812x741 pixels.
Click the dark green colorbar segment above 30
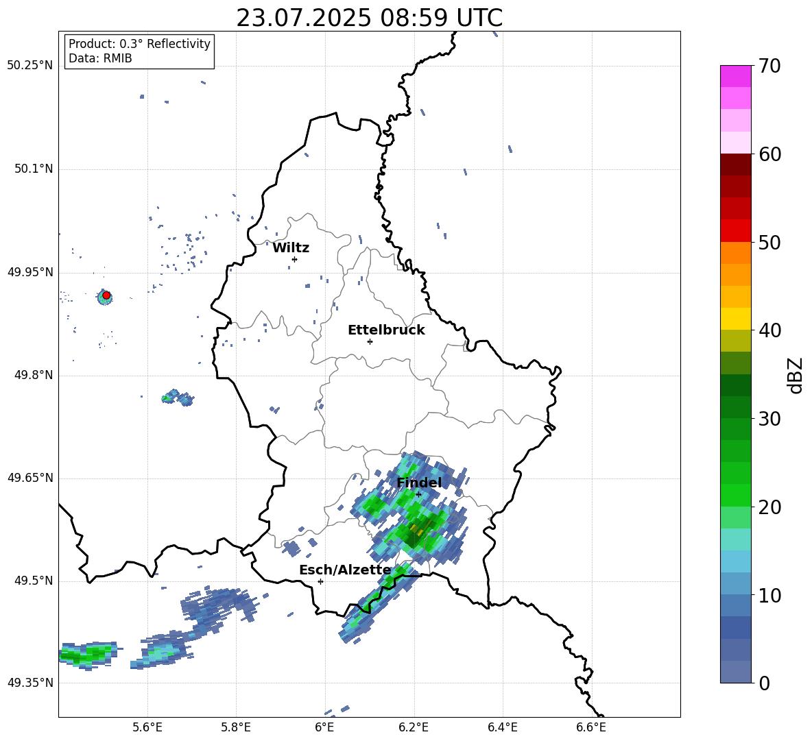click(x=735, y=407)
